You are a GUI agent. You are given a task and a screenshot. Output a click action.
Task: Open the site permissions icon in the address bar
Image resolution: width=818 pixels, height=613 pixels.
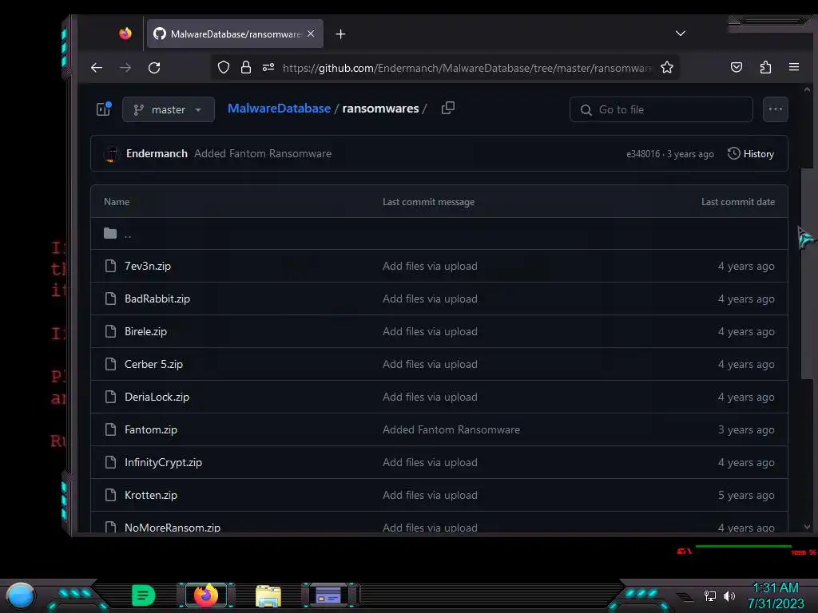(268, 67)
